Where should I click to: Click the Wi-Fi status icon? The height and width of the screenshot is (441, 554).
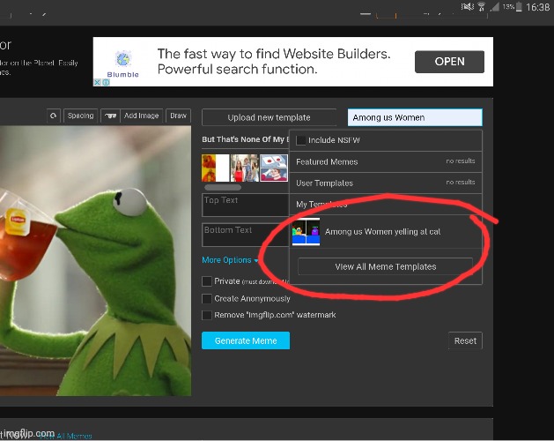[481, 7]
